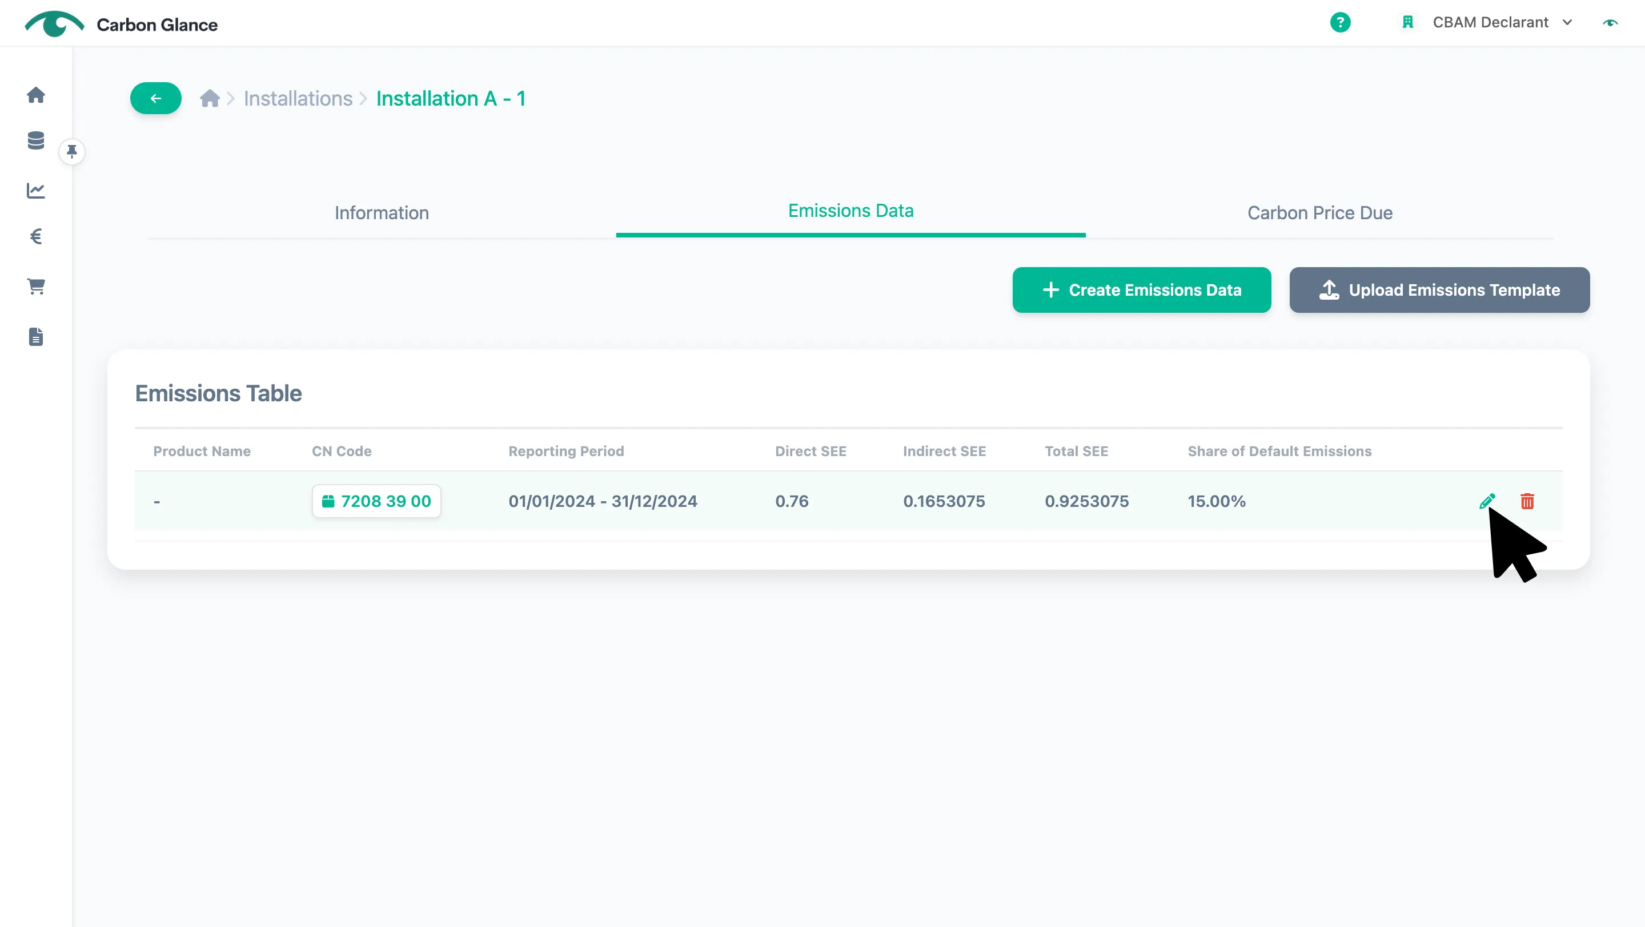Click the 01/01/2024 - 31/12/2024 period cell
This screenshot has width=1645, height=927.
click(x=602, y=501)
